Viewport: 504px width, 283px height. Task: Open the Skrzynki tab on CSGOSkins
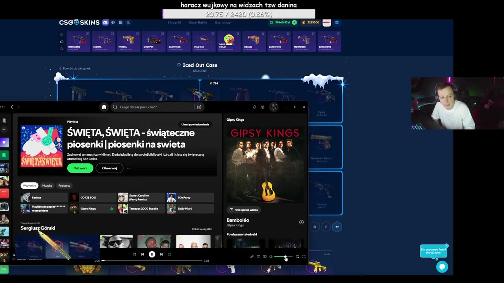click(x=174, y=22)
